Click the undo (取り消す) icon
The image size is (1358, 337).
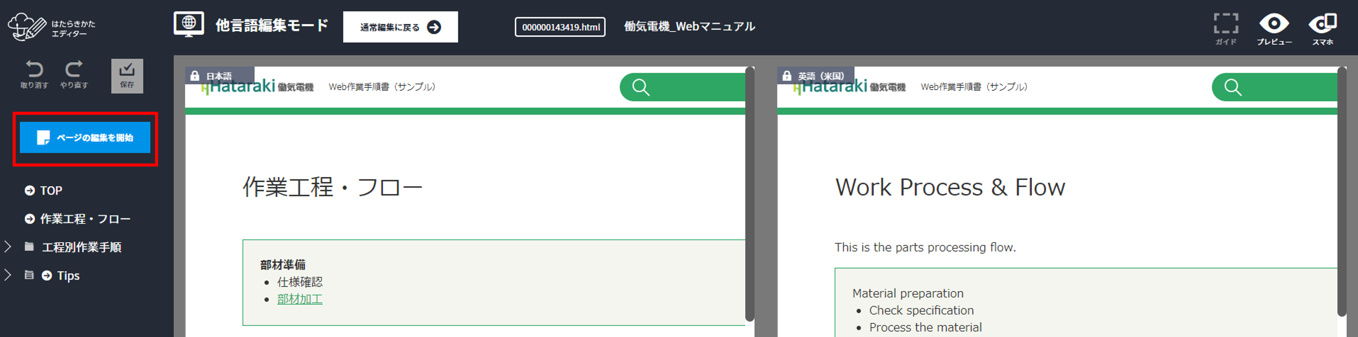tap(34, 70)
